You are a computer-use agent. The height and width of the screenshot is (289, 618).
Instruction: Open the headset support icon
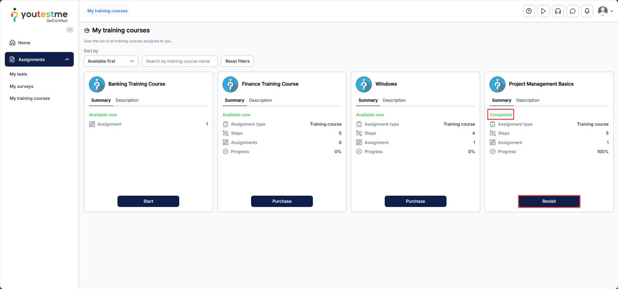[558, 11]
